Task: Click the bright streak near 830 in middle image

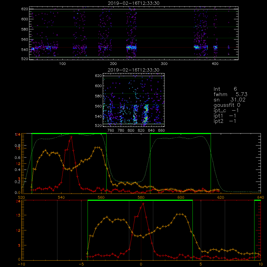Action: (146, 114)
